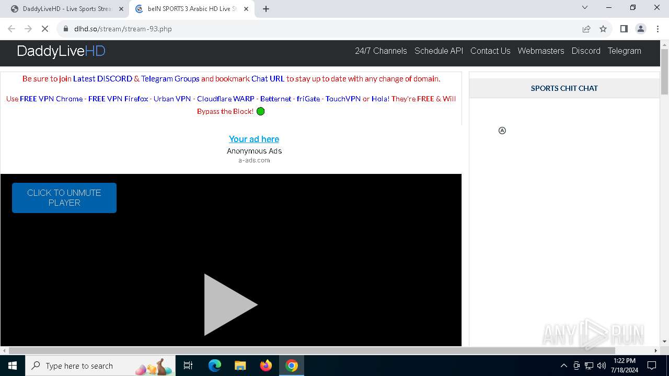
Task: Play the video with large play arrow
Action: click(230, 304)
